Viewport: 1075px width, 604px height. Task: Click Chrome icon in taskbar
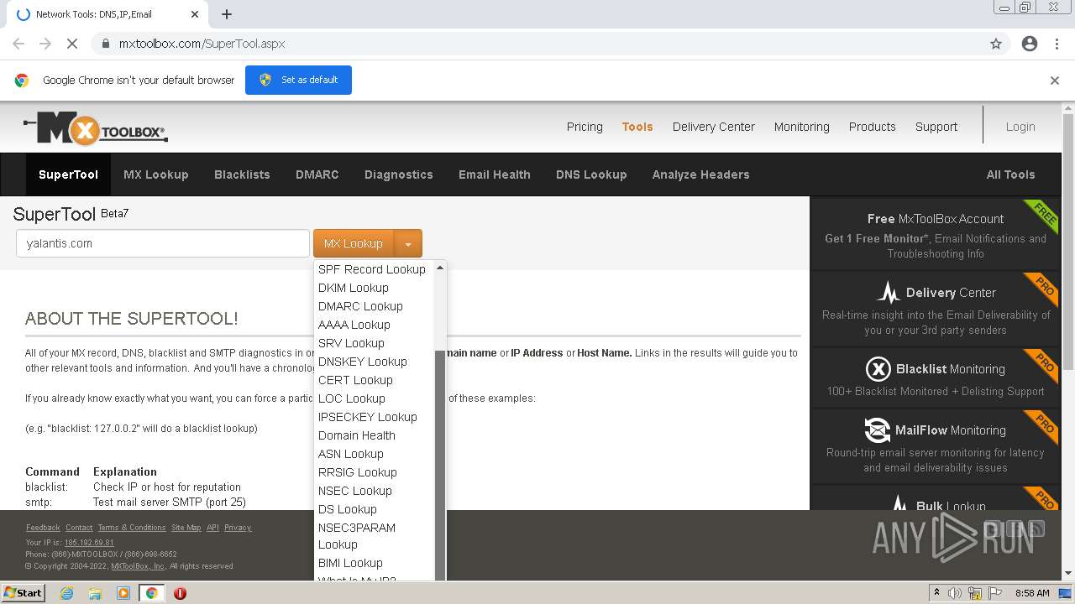click(x=152, y=593)
